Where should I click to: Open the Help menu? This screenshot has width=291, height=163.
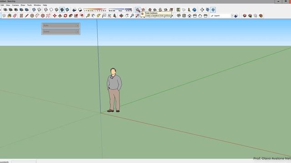pos(45,5)
